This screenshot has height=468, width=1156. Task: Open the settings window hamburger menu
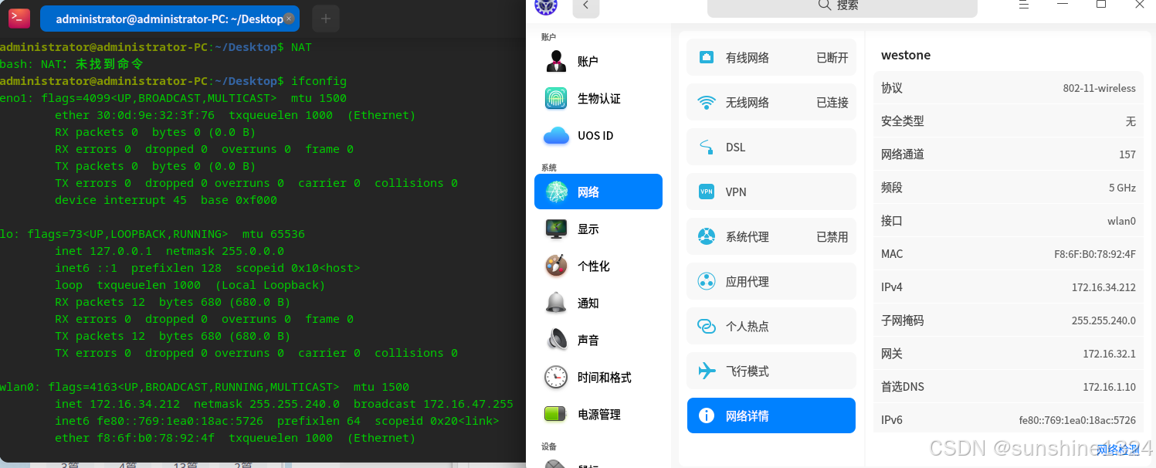[1024, 5]
